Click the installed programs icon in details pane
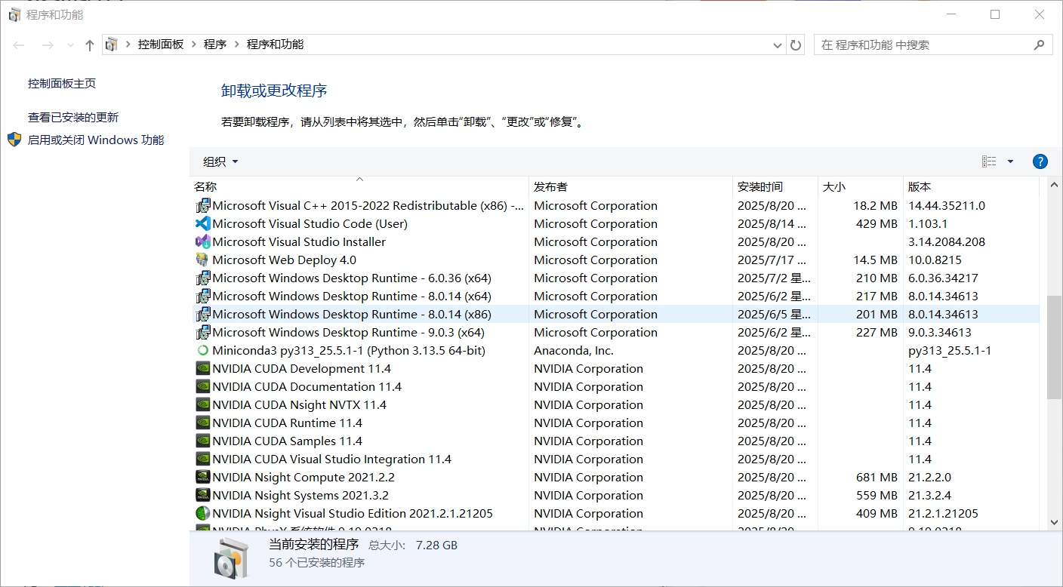This screenshot has width=1063, height=587. (231, 558)
